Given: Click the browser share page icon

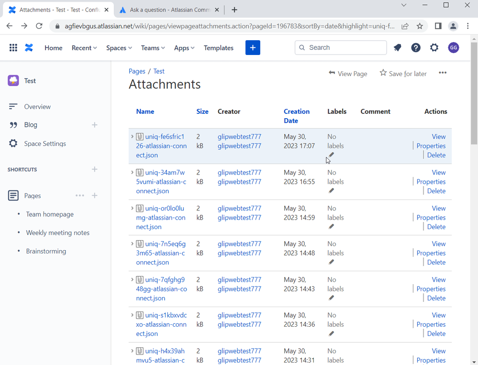Looking at the screenshot, I should click(405, 26).
